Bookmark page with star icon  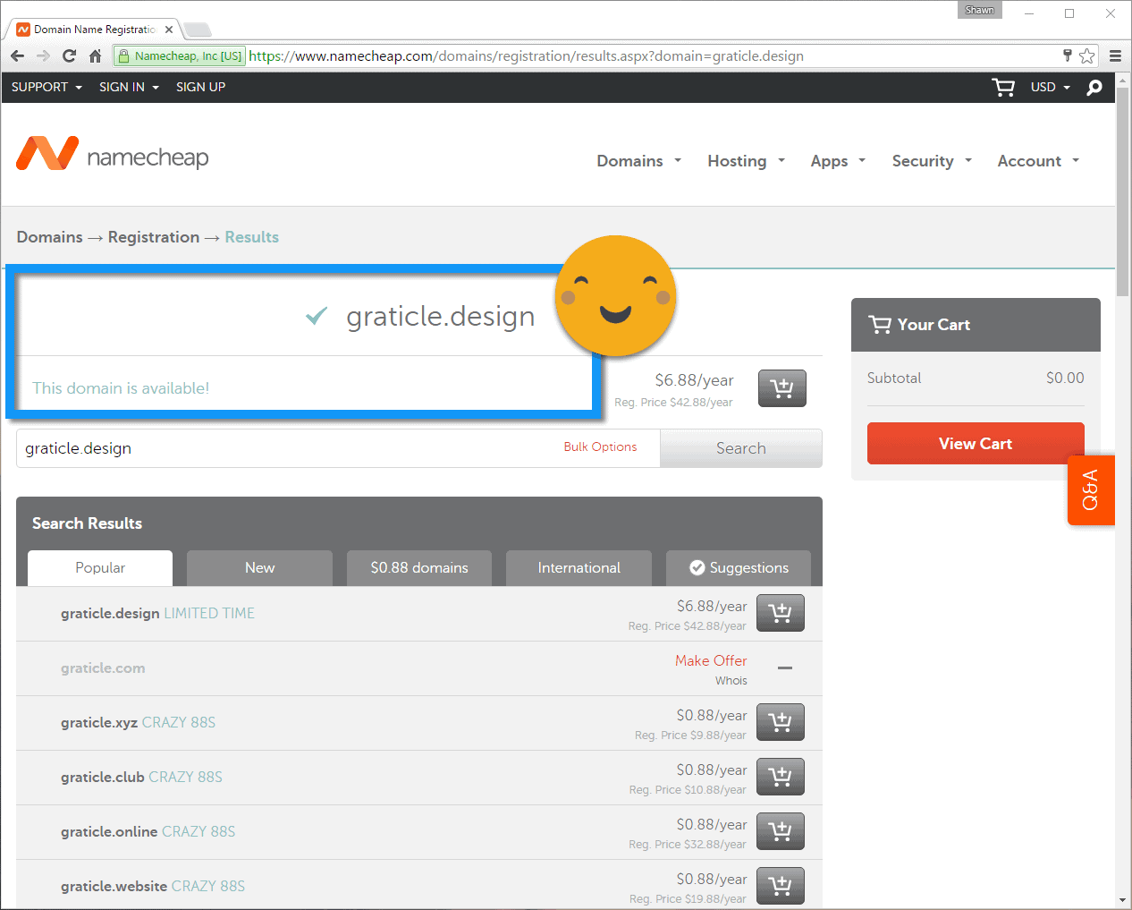pyautogui.click(x=1086, y=55)
